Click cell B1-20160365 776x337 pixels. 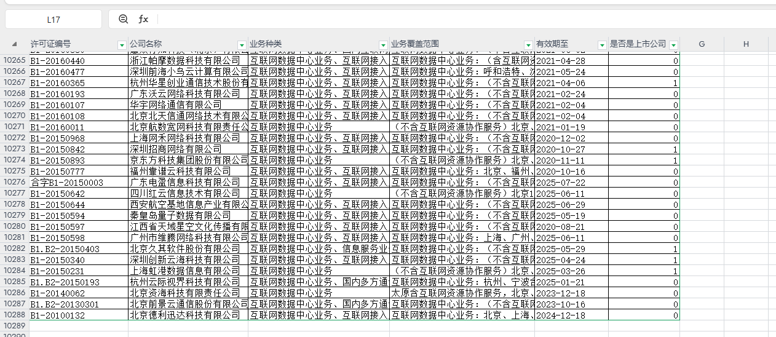coord(79,83)
